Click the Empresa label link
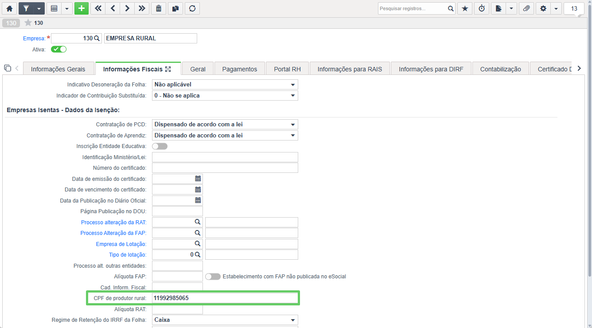 click(x=34, y=39)
